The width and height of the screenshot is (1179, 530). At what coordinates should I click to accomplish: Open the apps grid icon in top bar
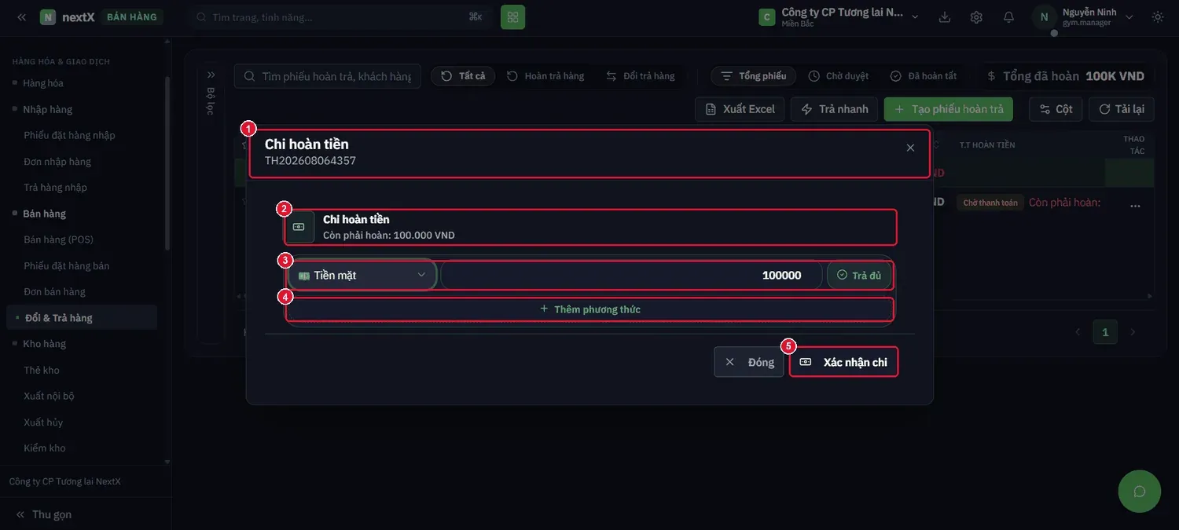(512, 16)
